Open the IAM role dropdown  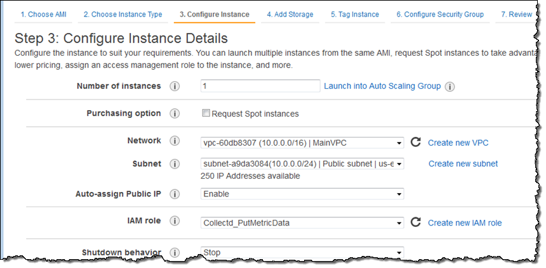click(x=302, y=222)
